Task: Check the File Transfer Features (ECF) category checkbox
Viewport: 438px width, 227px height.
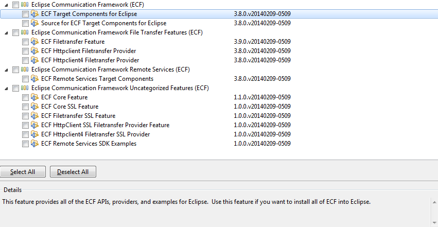Action: coord(15,32)
